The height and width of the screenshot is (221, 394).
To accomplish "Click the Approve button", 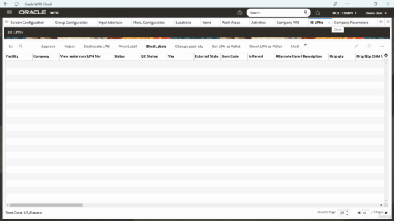I will [x=48, y=47].
